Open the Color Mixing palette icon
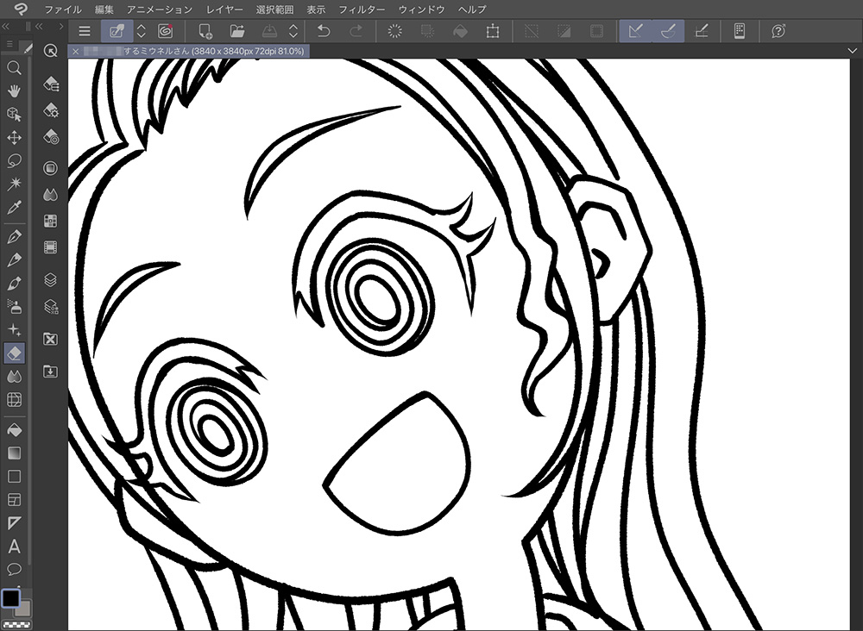This screenshot has height=631, width=863. click(51, 194)
